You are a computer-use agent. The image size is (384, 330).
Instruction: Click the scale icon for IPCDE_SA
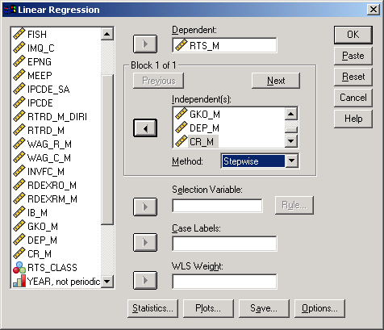click(19, 89)
